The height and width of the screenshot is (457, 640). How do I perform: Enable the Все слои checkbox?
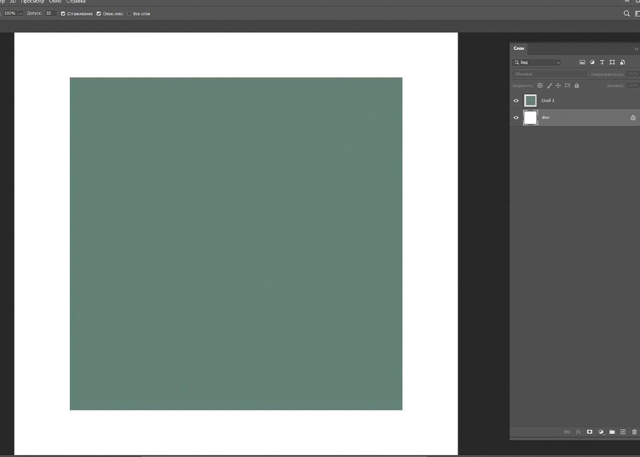[129, 13]
